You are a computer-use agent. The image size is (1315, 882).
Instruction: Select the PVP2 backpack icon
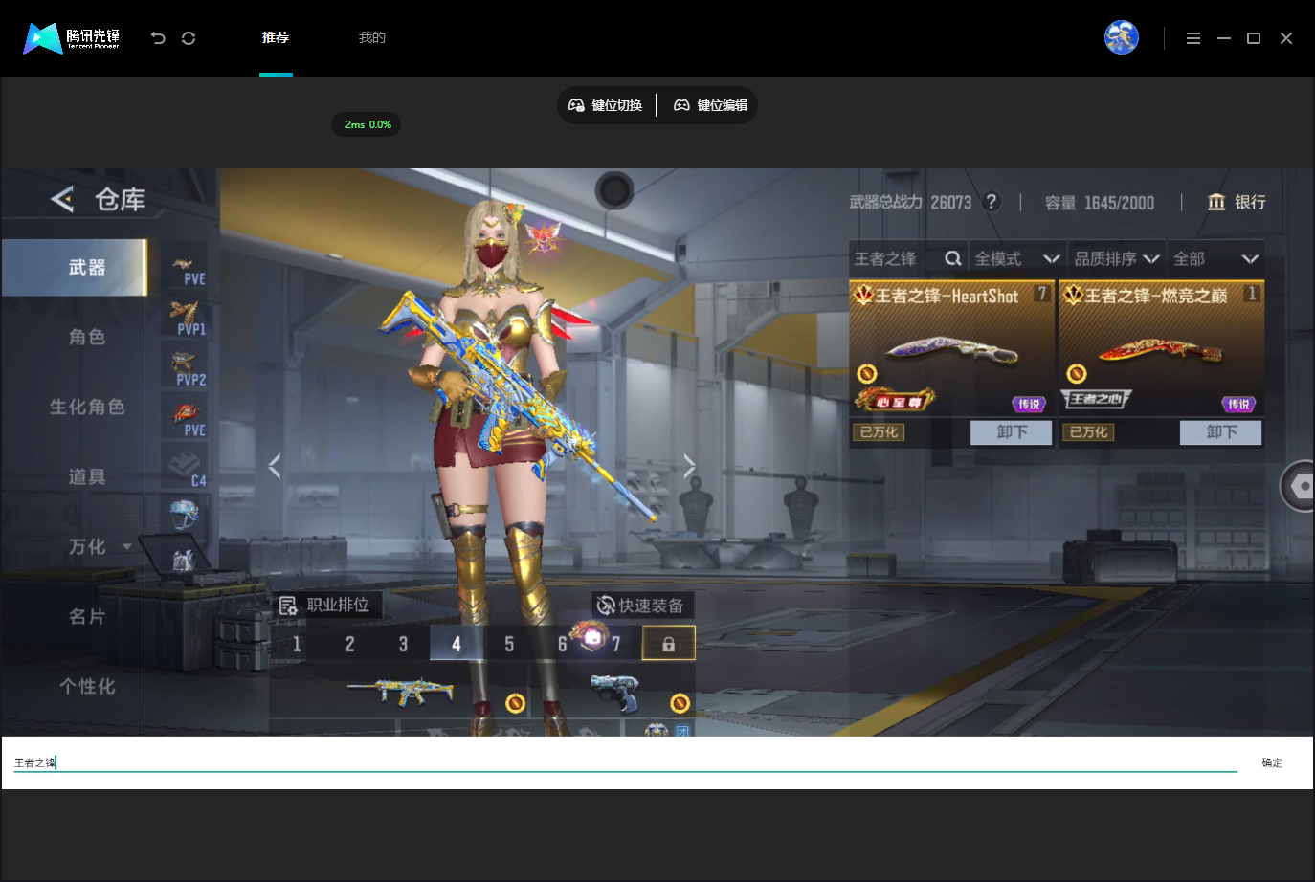point(185,367)
